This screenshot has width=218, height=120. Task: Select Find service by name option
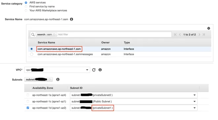[x=26, y=6]
